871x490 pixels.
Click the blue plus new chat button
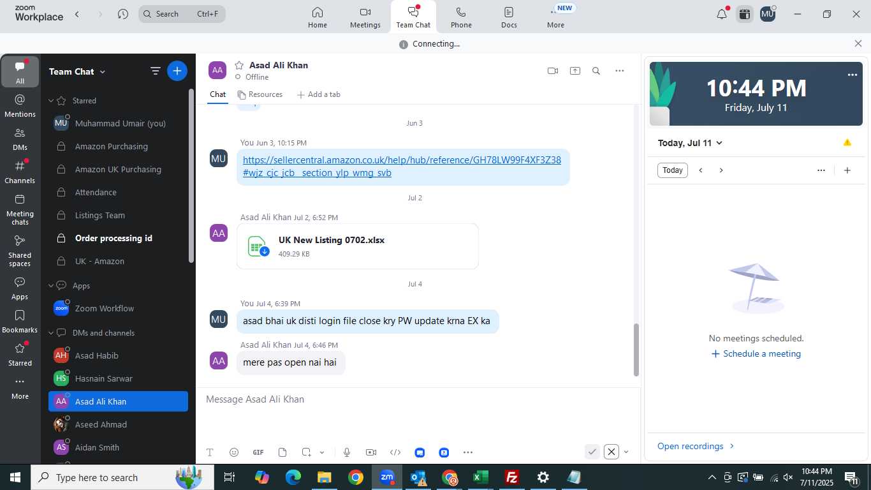(177, 71)
